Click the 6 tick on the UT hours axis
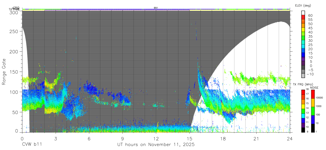Viewport: 326px width, 150px height. [89, 138]
